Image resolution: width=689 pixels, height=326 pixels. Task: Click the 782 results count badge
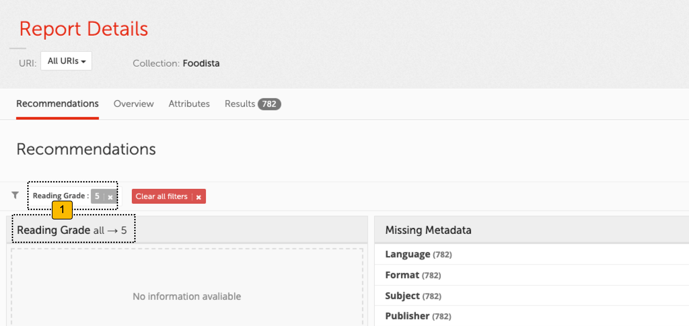[269, 104]
